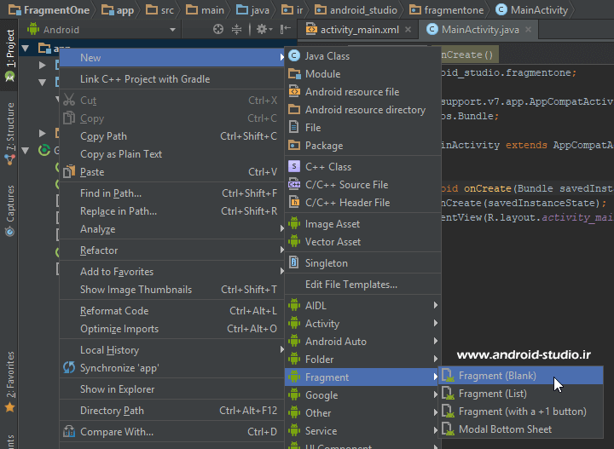This screenshot has width=614, height=449.
Task: Click the C++ Class icon
Action: click(x=294, y=167)
